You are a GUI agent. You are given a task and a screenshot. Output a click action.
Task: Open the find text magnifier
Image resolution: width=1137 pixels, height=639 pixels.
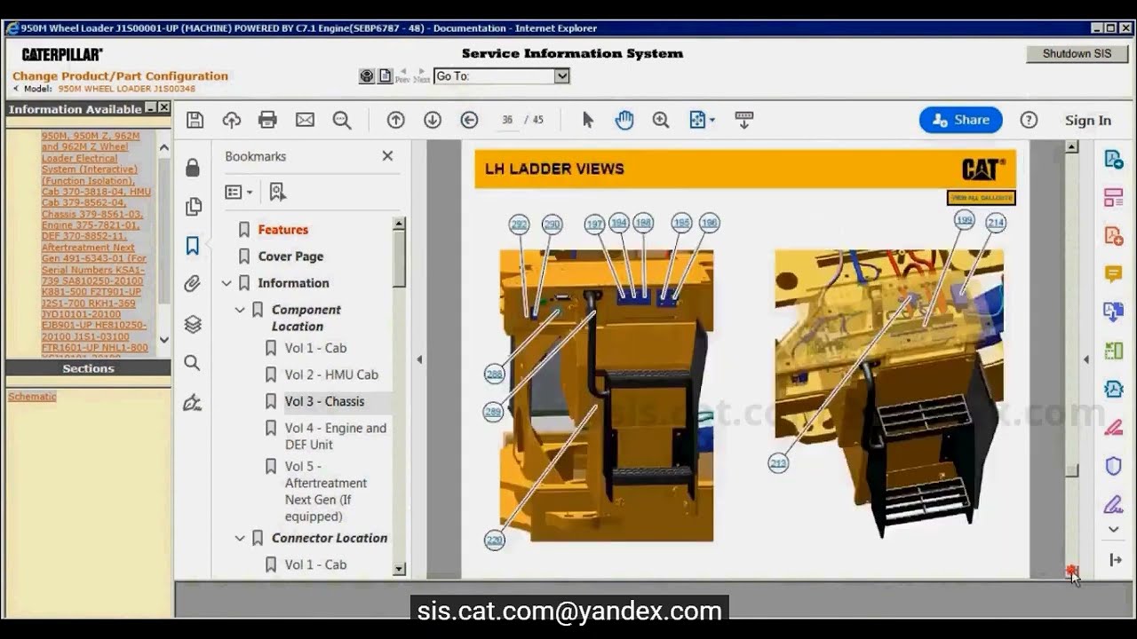(342, 120)
